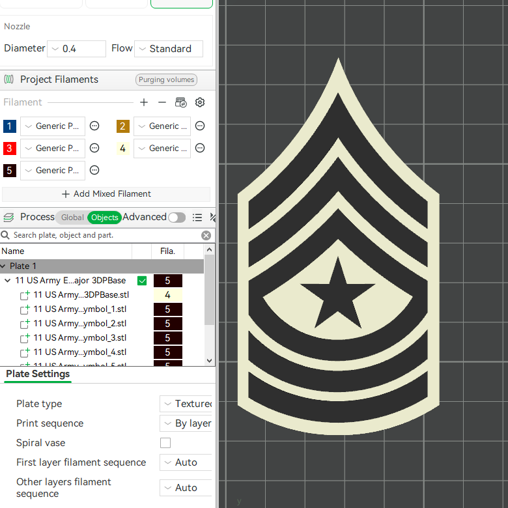
Task: Remove last filament with minus icon
Action: click(x=162, y=102)
